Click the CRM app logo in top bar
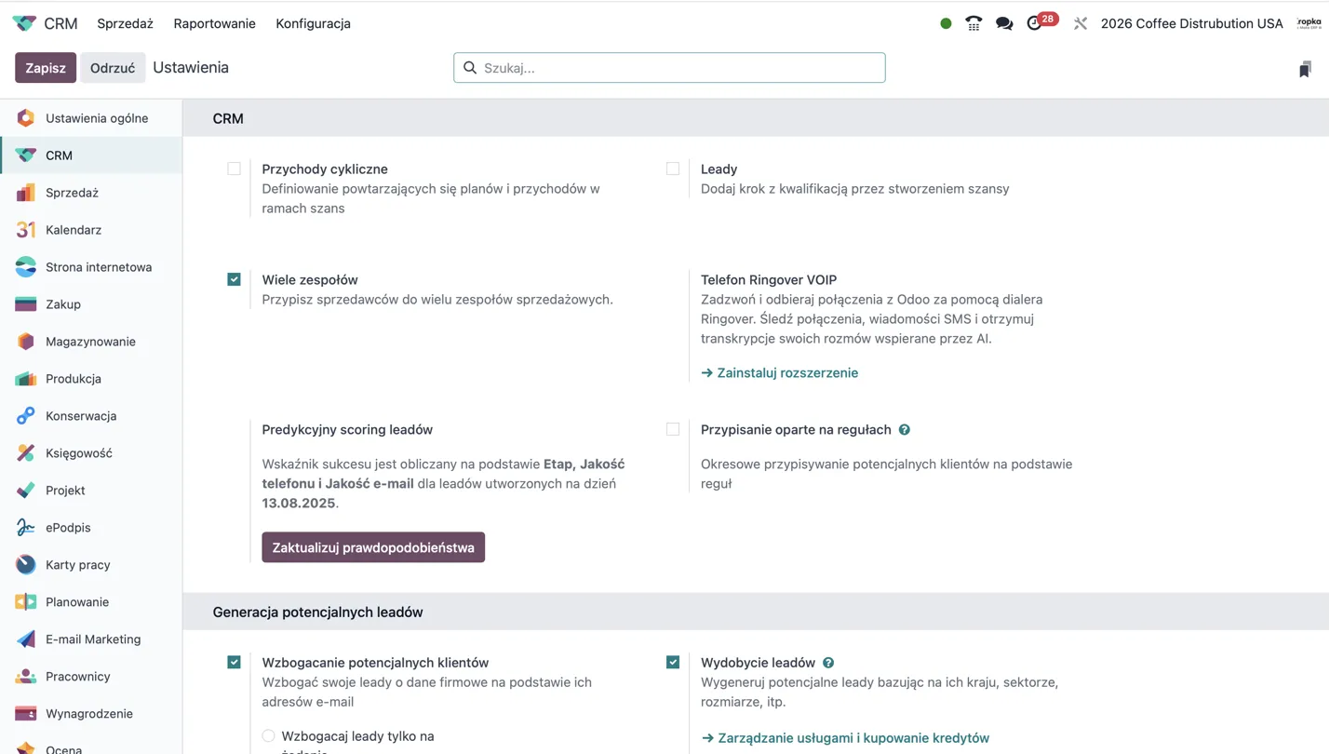 [24, 23]
